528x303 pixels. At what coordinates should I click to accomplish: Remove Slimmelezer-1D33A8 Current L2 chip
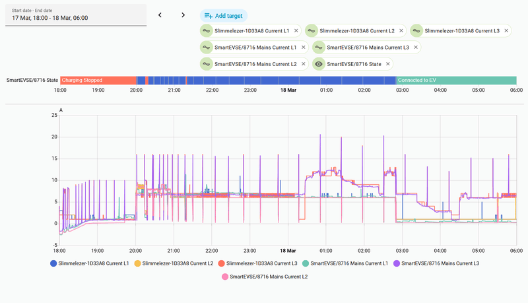[401, 30]
